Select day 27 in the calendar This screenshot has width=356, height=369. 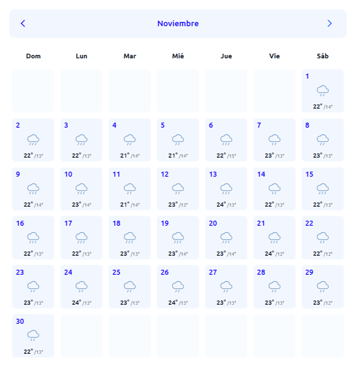point(226,287)
